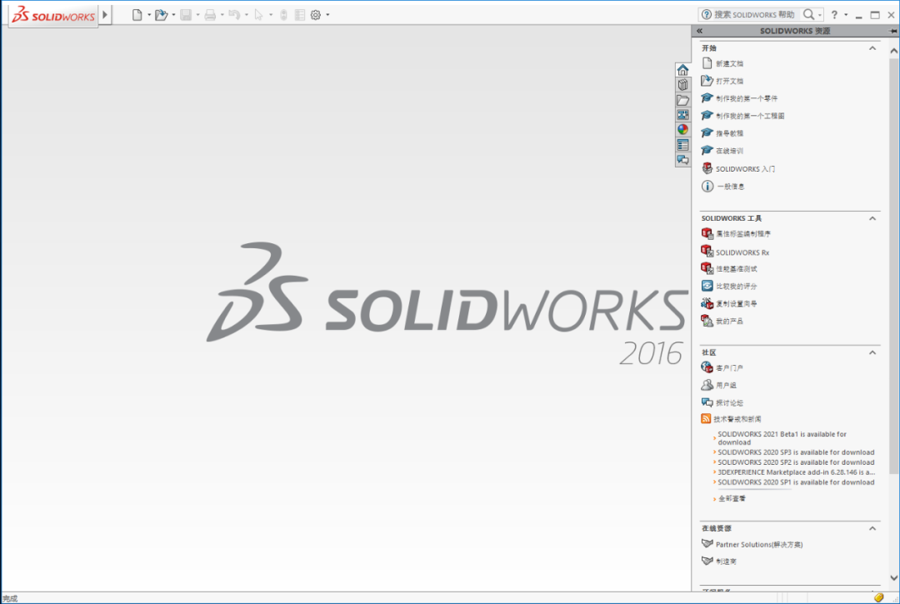
Task: Open 比较我的评分 link
Action: coord(737,287)
